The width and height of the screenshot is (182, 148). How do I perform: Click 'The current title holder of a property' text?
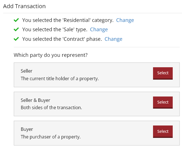tap(60, 79)
